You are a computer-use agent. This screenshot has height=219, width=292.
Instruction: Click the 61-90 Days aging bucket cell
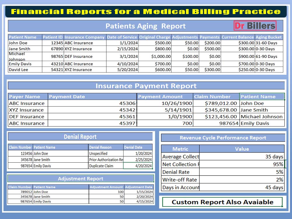(269, 56)
